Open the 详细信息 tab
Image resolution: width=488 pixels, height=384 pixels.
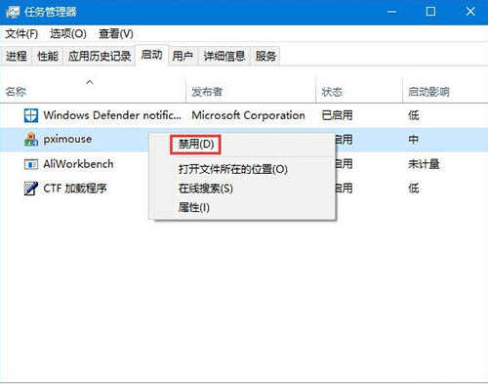[224, 56]
